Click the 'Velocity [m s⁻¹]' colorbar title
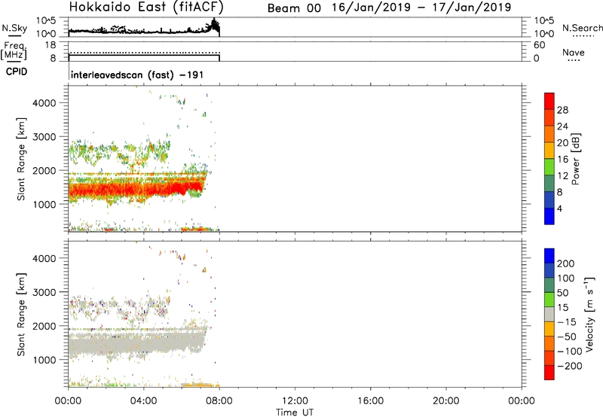Screen dimensions: 603x417 pyautogui.click(x=589, y=314)
